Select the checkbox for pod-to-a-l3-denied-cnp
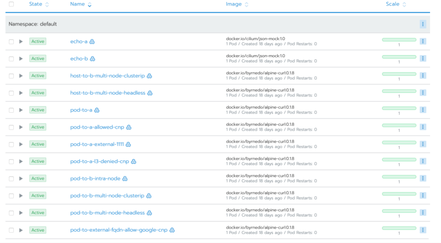The height and width of the screenshot is (243, 441). tap(11, 161)
